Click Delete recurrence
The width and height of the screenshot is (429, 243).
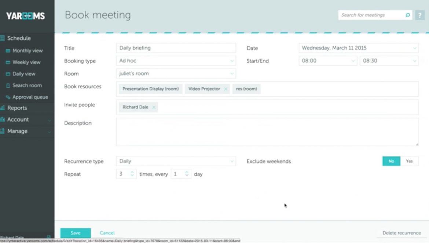tap(401, 233)
